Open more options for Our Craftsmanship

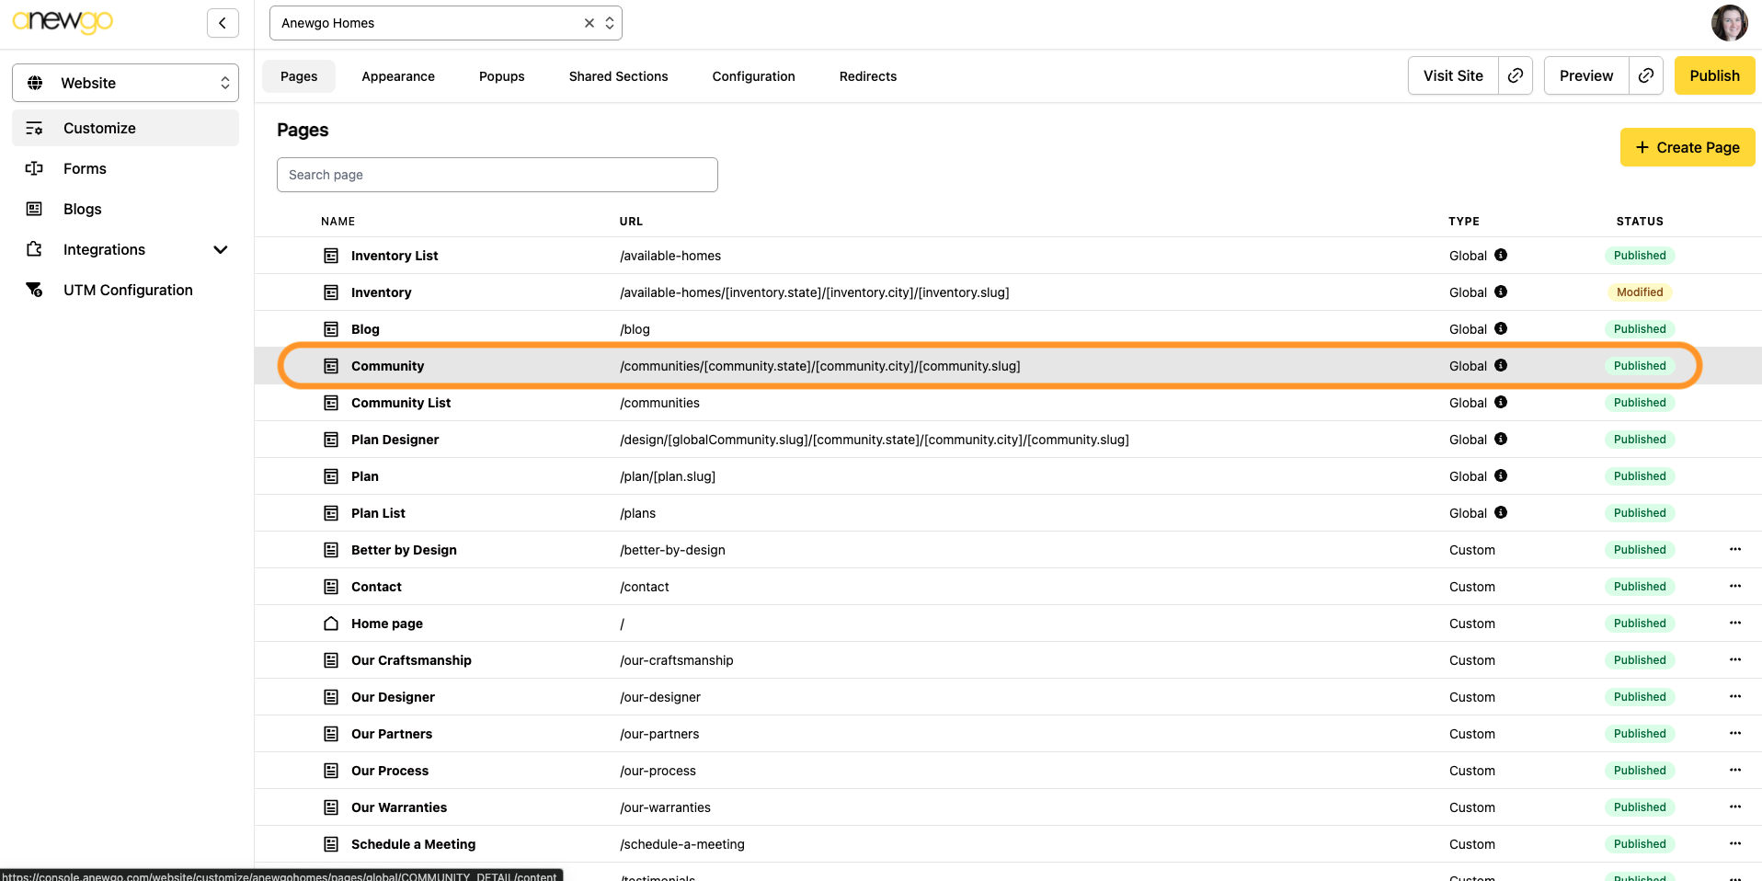1735,659
